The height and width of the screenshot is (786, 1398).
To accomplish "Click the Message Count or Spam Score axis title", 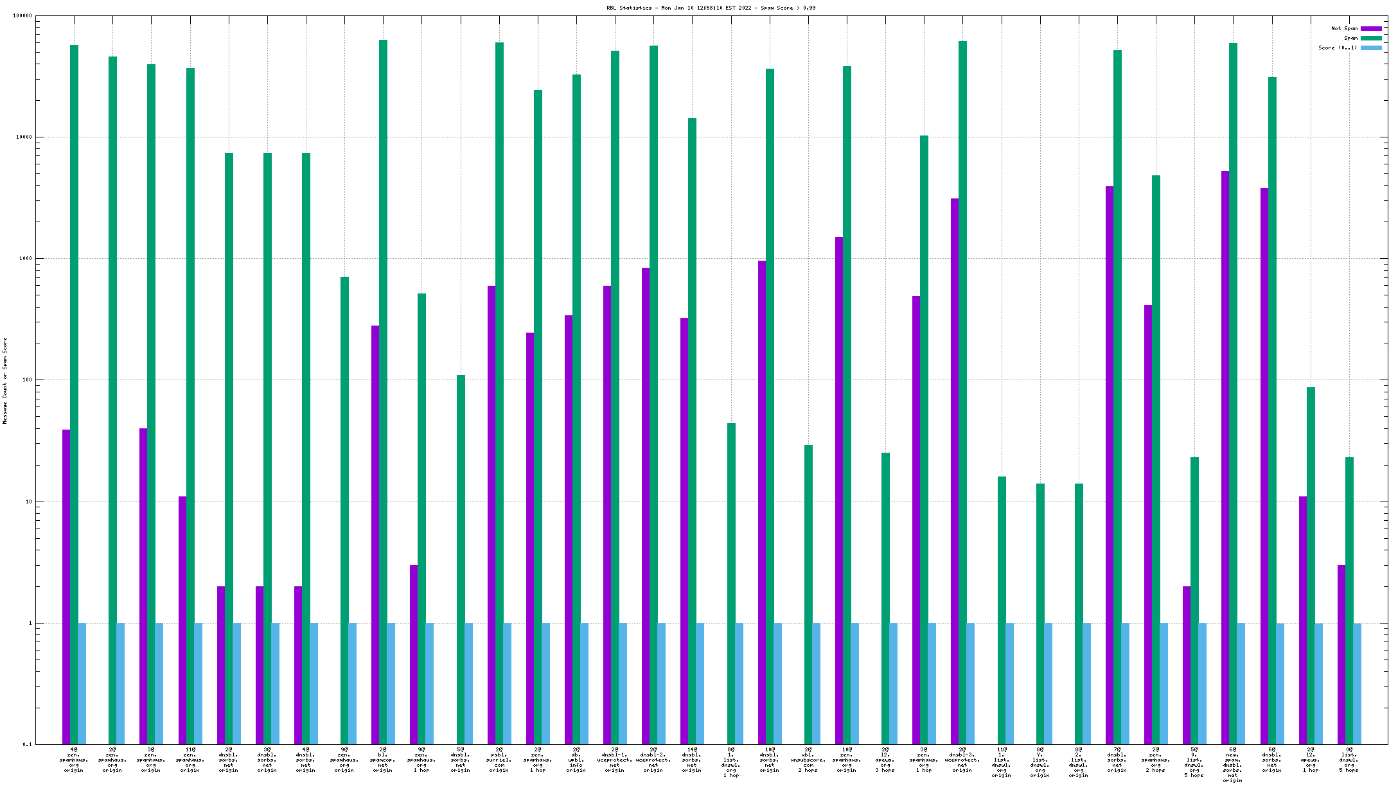I will (5, 381).
